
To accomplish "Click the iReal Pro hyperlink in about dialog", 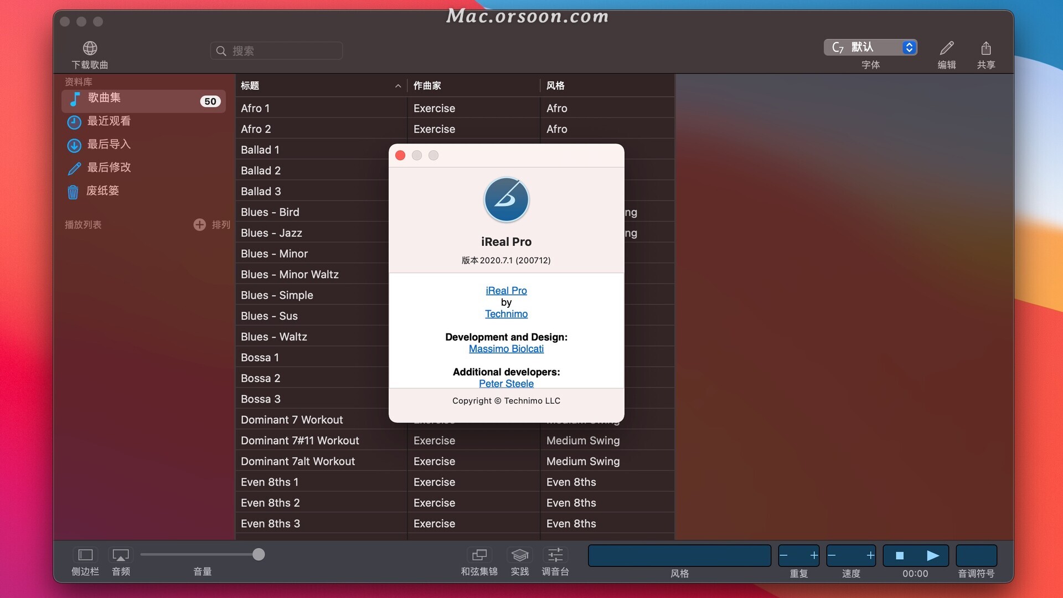I will (x=507, y=290).
